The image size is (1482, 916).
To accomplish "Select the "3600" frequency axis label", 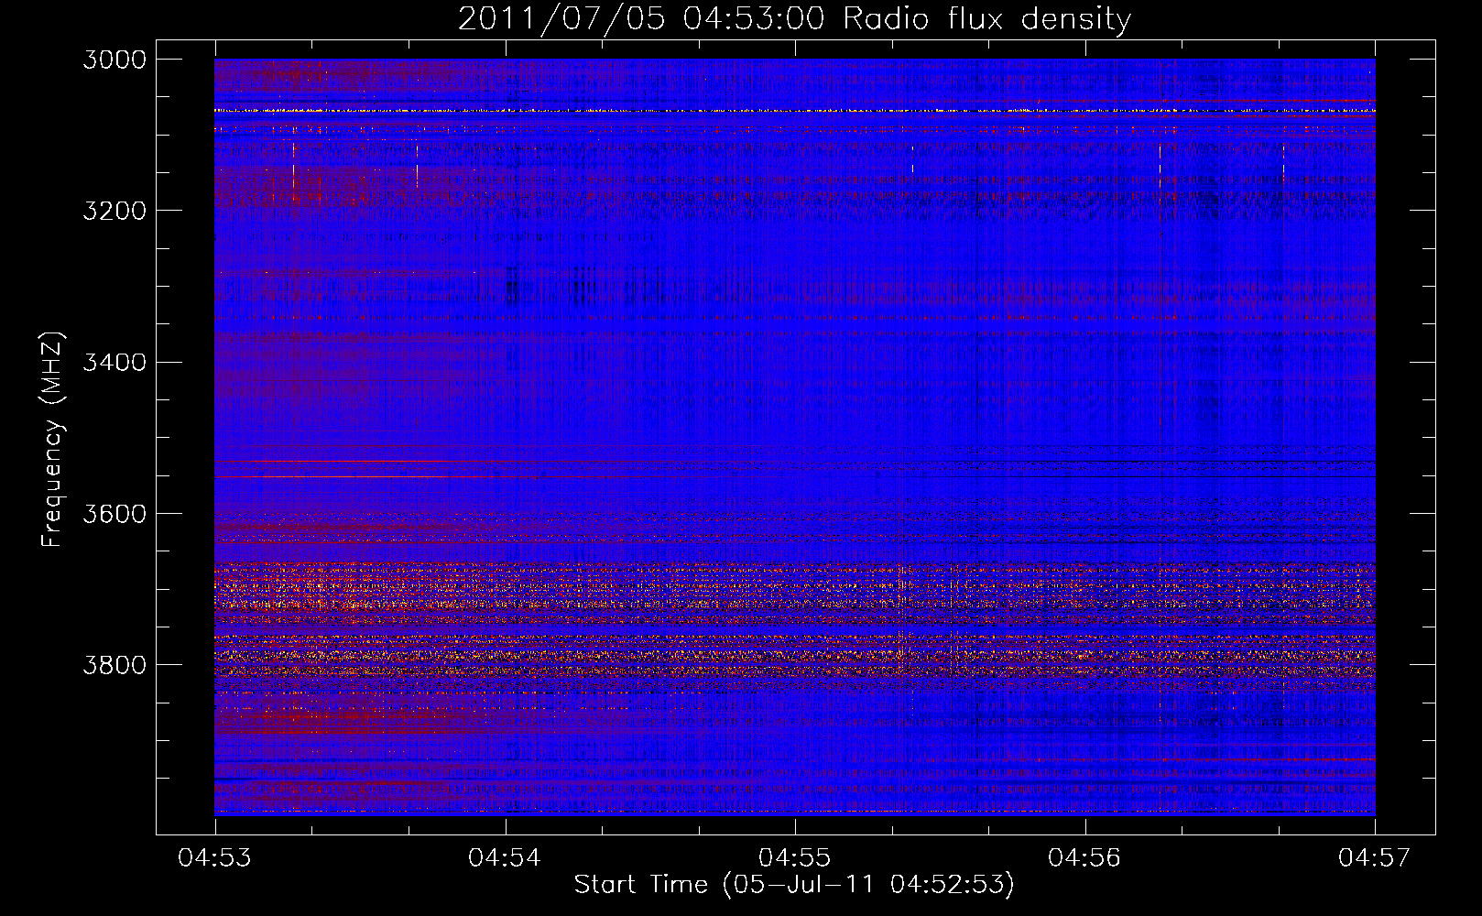I will (114, 513).
